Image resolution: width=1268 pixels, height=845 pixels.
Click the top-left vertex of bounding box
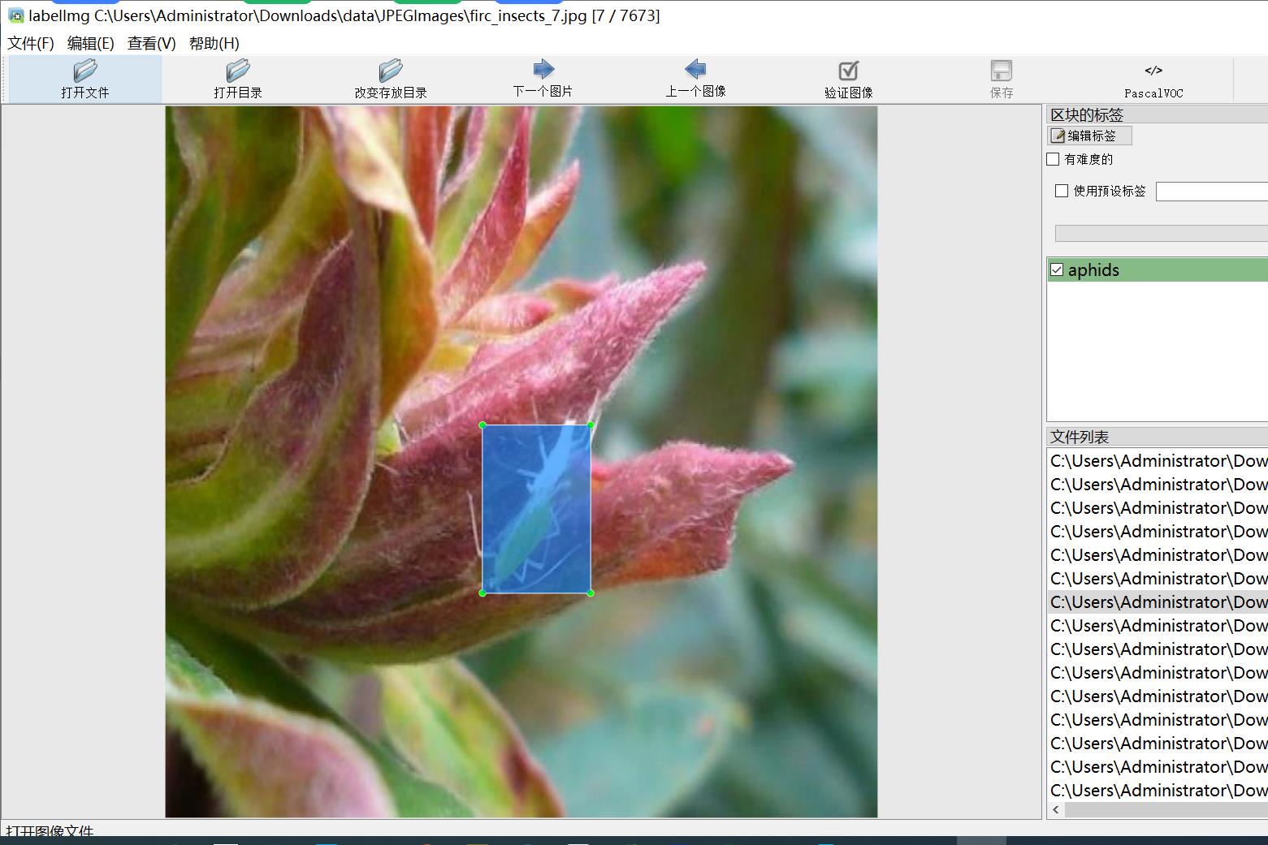point(483,425)
